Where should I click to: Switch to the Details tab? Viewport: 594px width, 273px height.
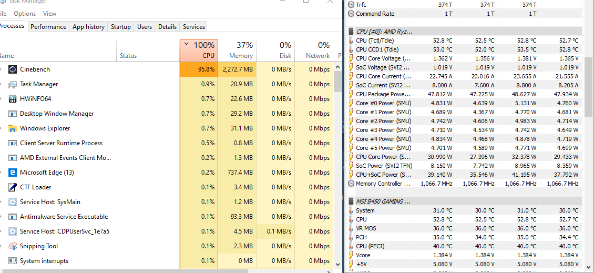[168, 27]
